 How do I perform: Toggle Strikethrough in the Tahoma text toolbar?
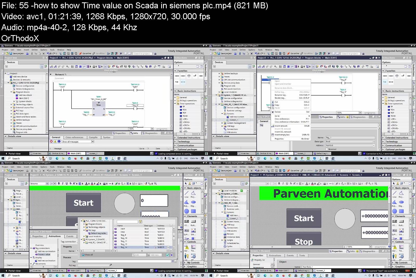[x=70, y=184]
